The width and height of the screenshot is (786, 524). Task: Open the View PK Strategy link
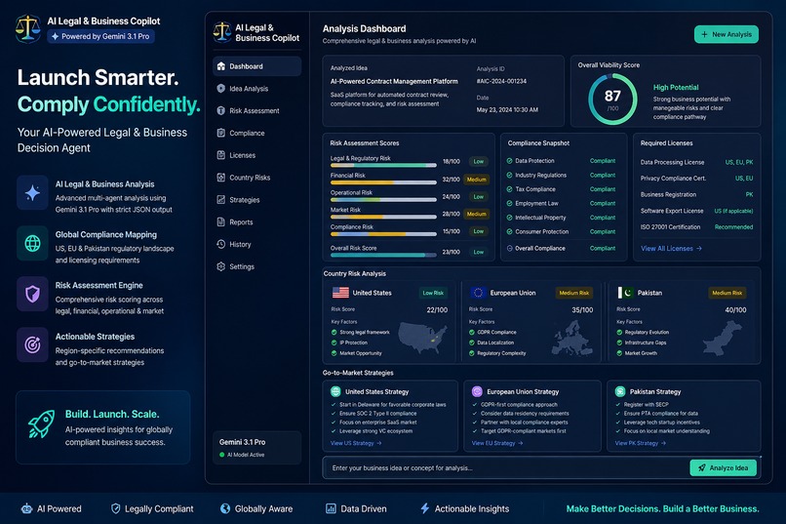[x=641, y=443]
